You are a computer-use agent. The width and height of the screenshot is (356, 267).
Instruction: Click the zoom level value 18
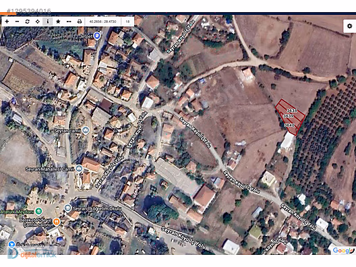pyautogui.click(x=127, y=22)
